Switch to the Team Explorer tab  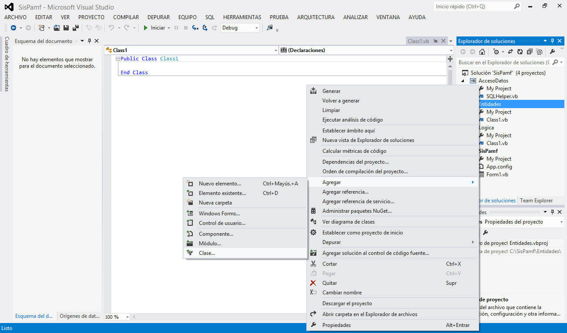[x=536, y=201]
